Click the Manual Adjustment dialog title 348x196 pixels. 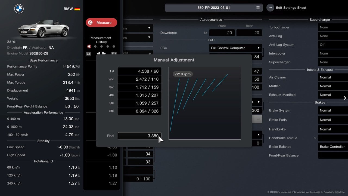[174, 60]
